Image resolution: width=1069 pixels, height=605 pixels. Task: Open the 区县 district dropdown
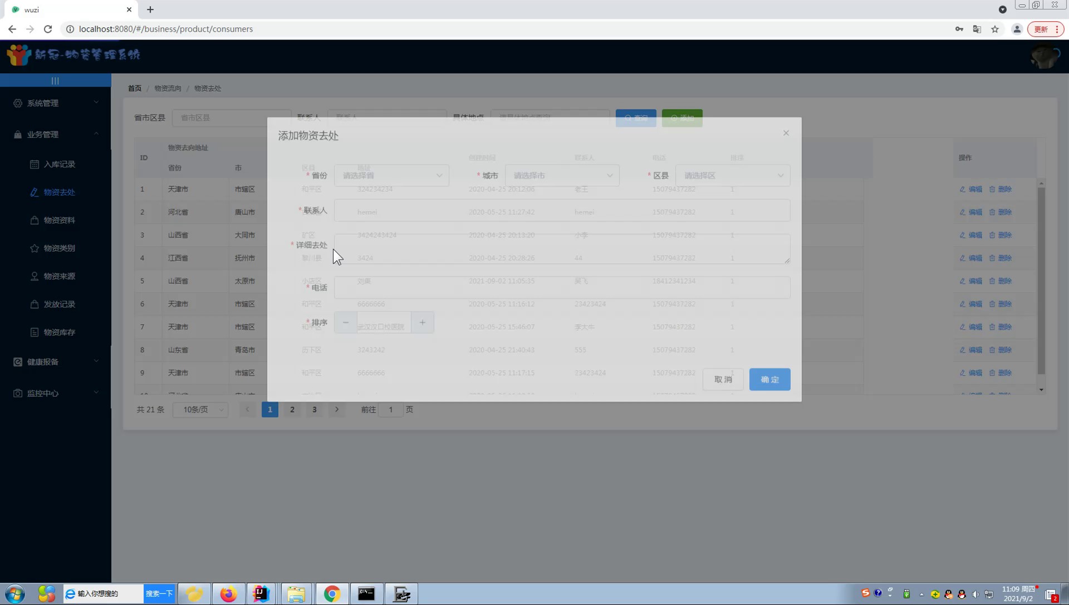click(x=732, y=176)
